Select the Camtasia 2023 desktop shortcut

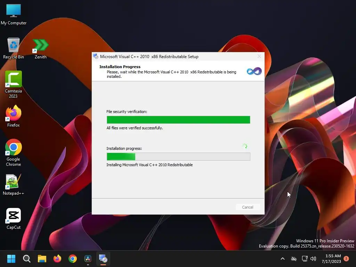(14, 84)
